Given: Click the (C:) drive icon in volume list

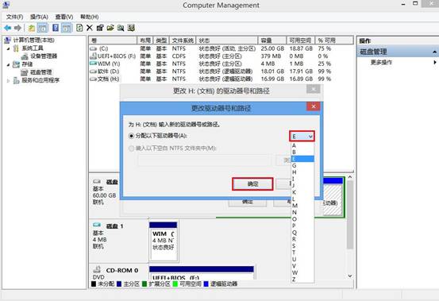Looking at the screenshot, I should 93,48.
